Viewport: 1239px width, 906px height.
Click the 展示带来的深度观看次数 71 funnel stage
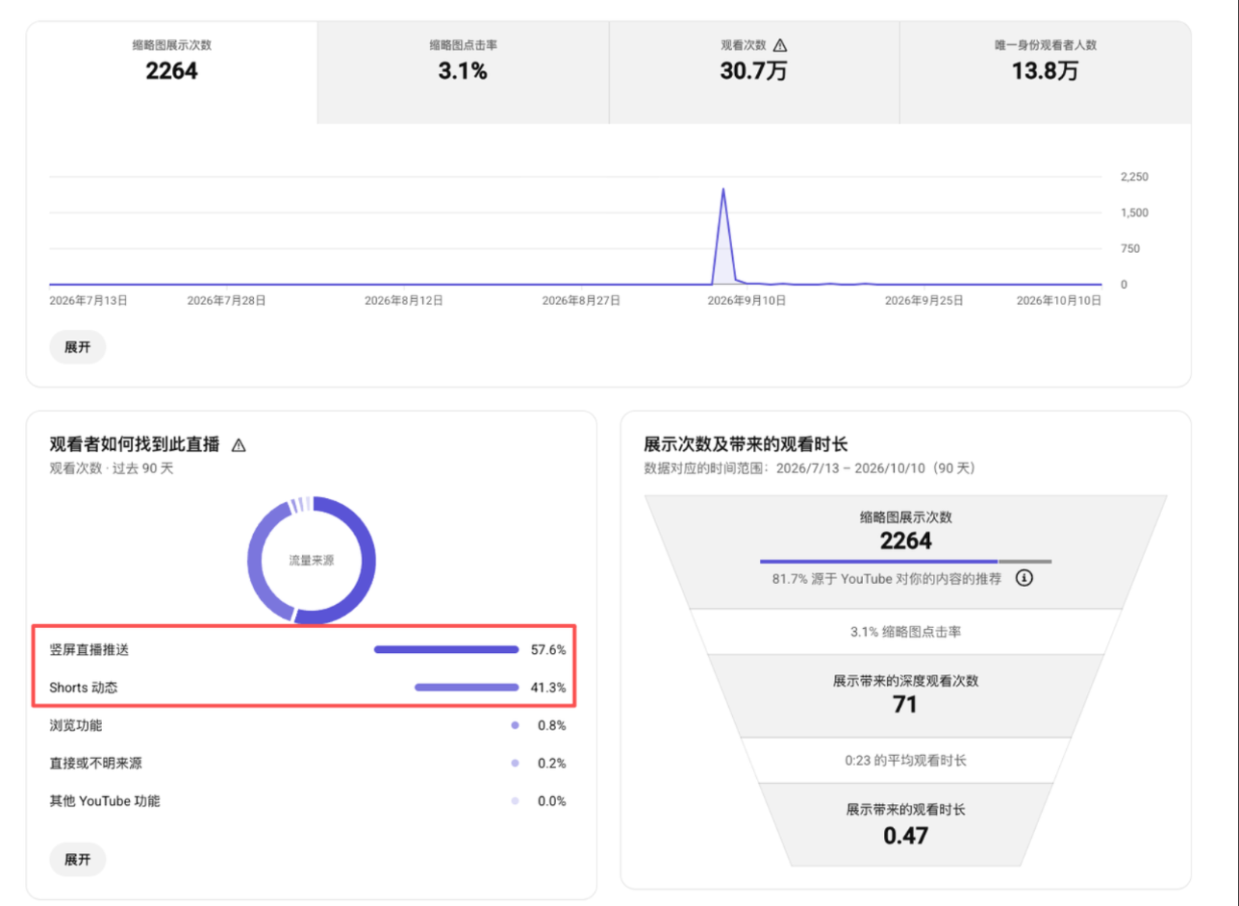click(905, 694)
